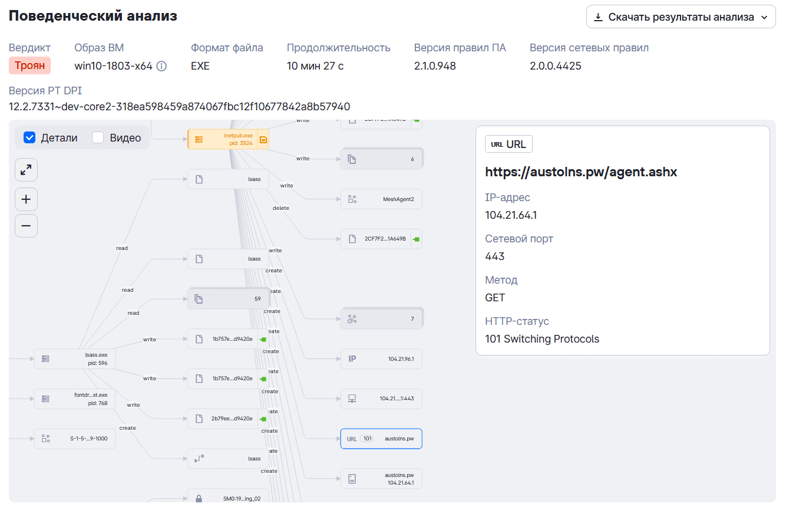Select the lsass.exe pid 596 process node

[75, 358]
